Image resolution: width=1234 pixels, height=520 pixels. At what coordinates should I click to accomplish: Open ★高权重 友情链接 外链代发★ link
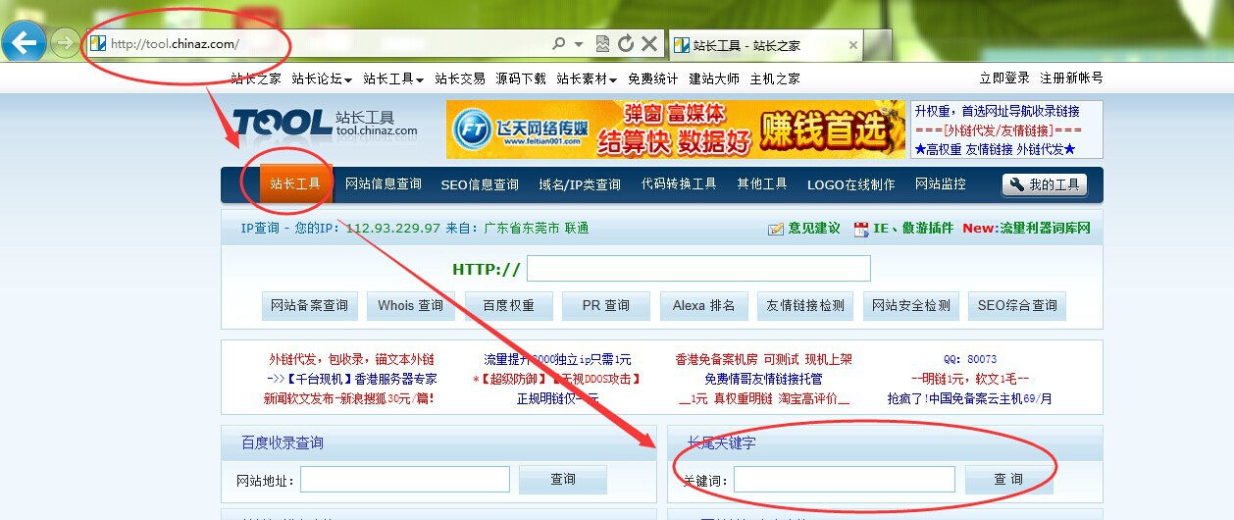995,149
